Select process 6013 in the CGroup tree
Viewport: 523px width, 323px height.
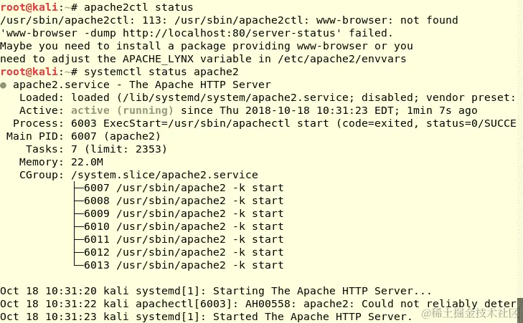click(x=184, y=265)
